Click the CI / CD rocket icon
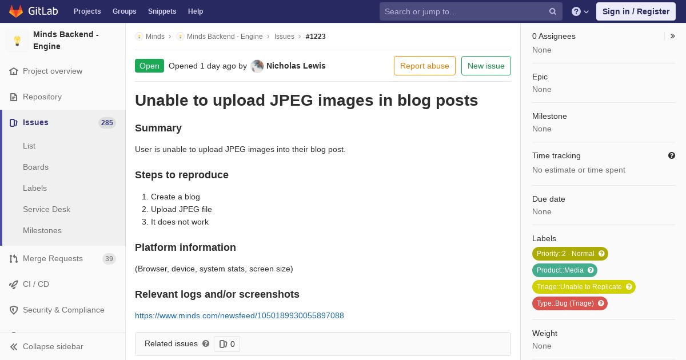Image resolution: width=686 pixels, height=360 pixels. pos(14,285)
